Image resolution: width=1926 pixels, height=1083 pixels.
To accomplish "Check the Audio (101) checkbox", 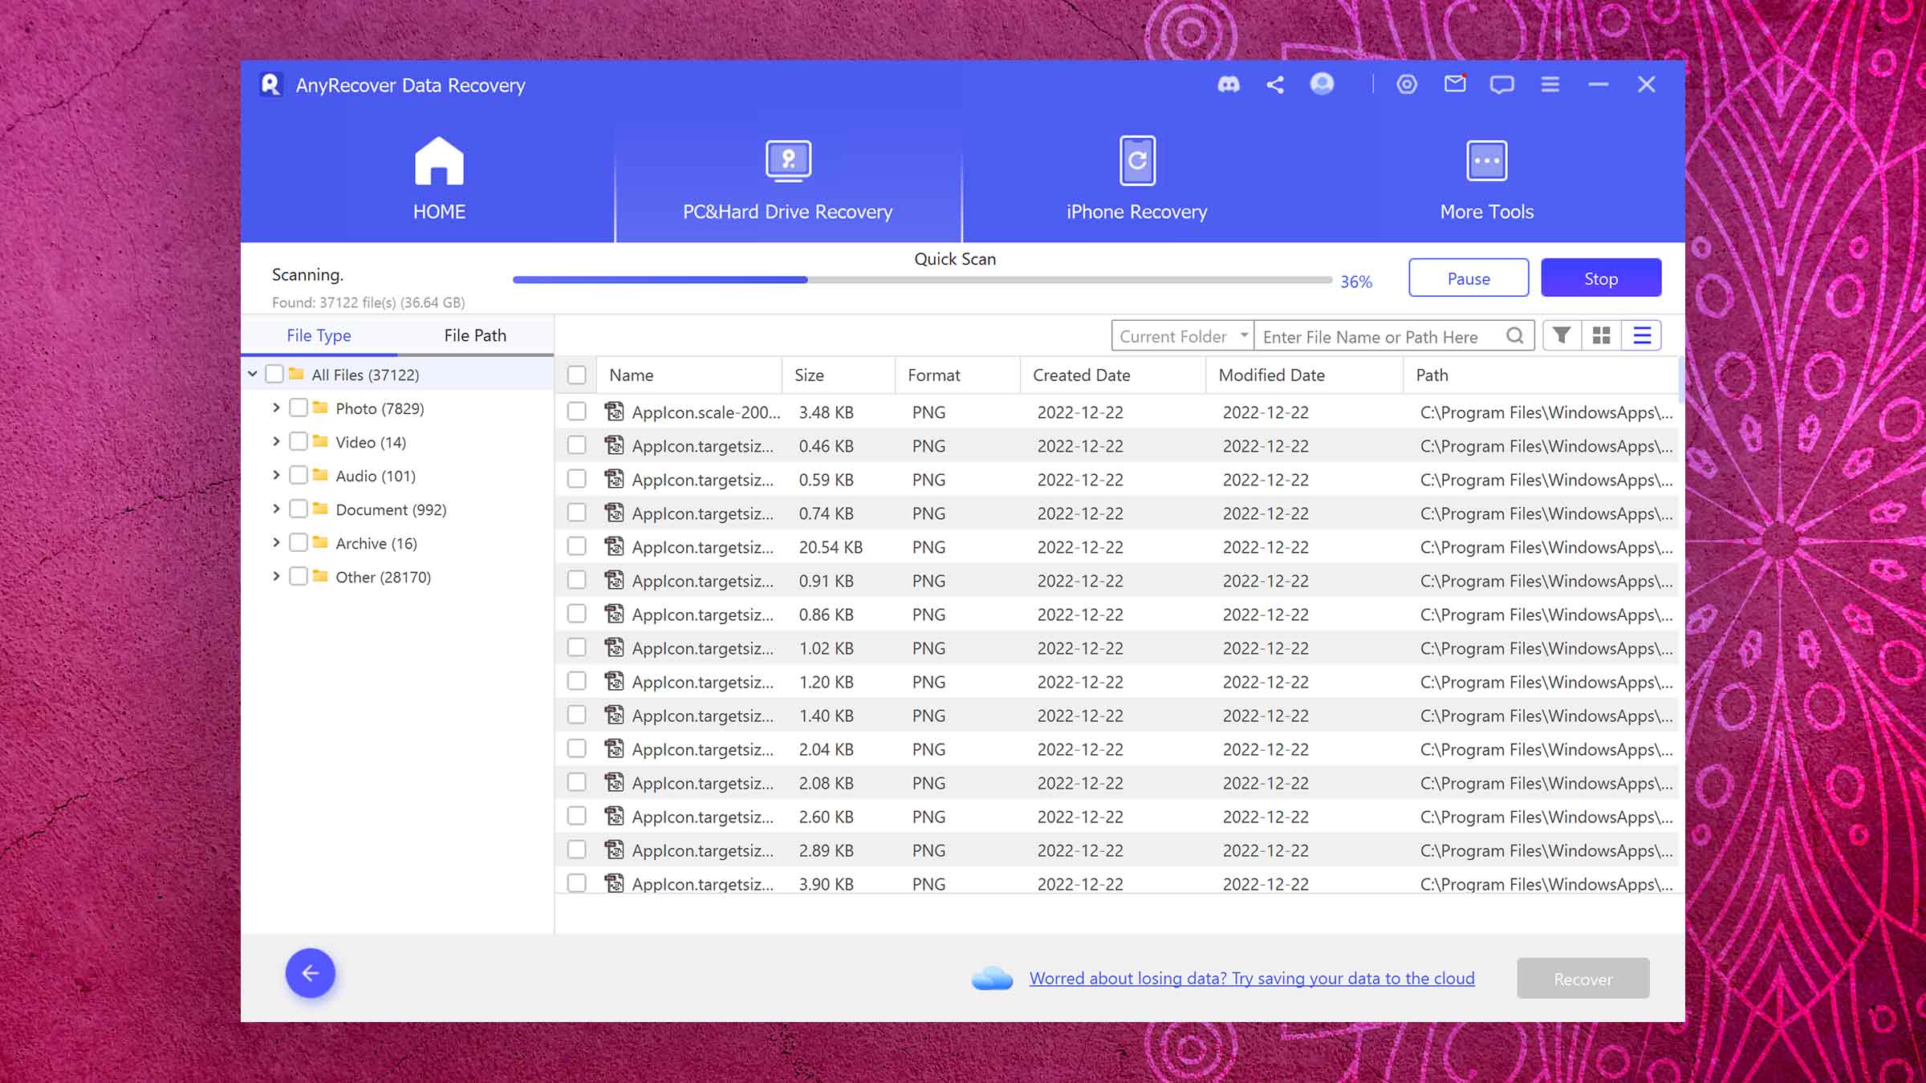I will (298, 475).
